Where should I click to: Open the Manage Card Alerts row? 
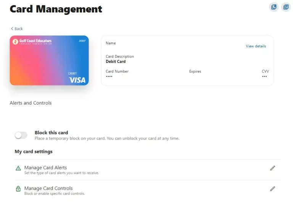tap(148, 170)
